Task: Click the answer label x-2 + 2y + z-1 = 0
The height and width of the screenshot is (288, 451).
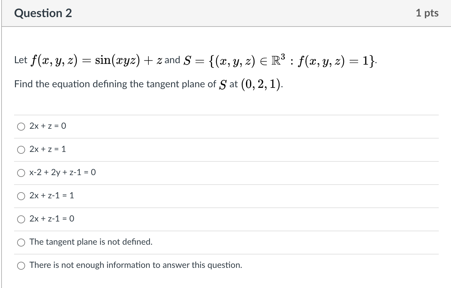Action: [x=62, y=172]
